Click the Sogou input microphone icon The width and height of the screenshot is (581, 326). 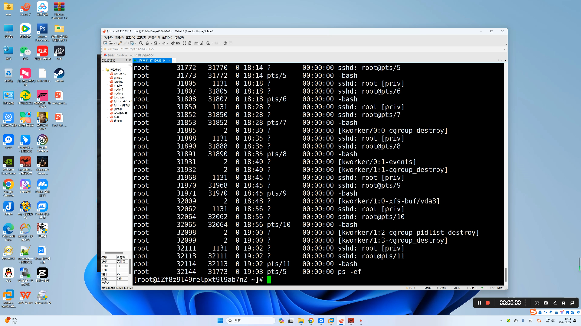click(551, 312)
